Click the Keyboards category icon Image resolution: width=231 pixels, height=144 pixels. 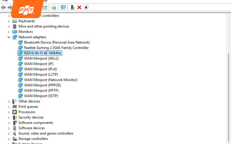point(15,21)
